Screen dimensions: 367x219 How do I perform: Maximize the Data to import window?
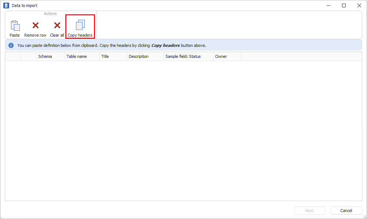tap(344, 5)
